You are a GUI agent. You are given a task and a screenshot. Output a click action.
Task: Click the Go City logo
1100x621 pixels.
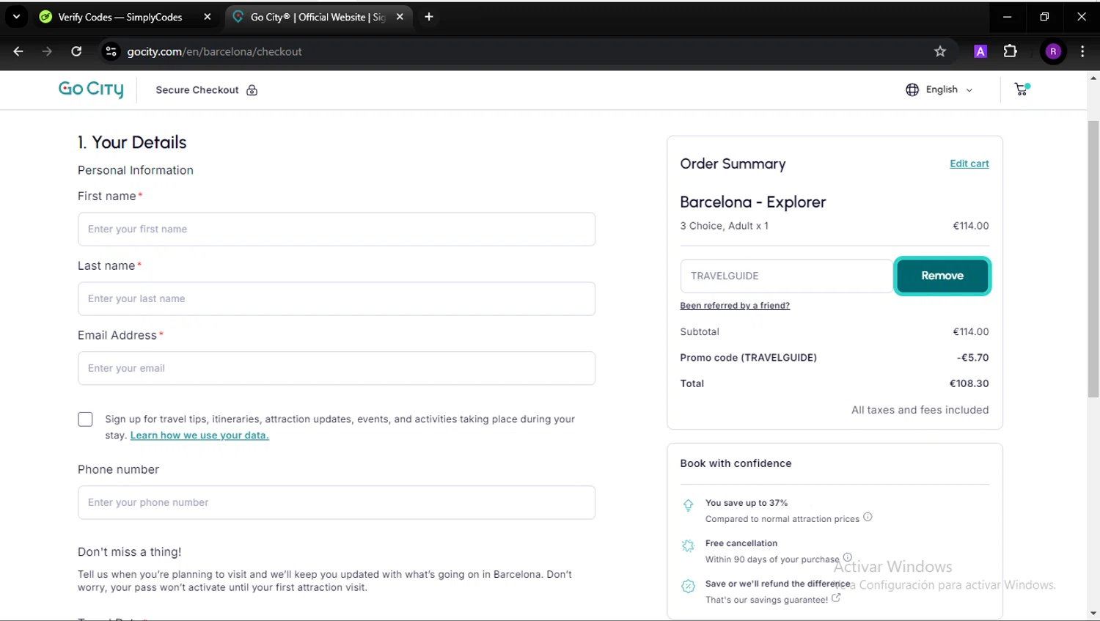point(91,89)
